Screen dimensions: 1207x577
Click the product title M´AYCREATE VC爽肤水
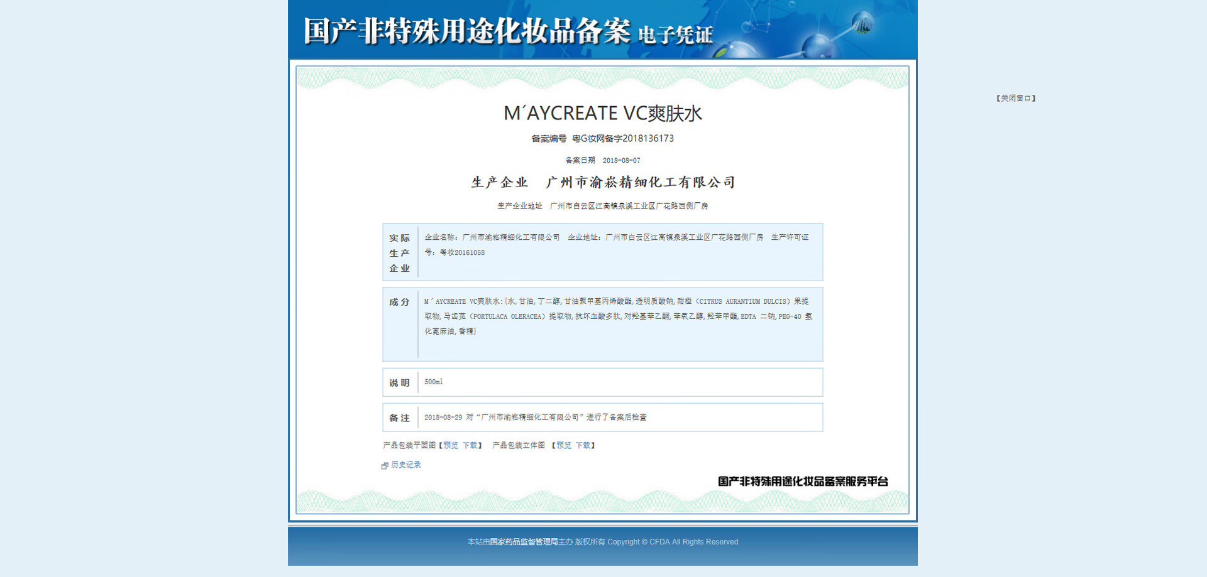[x=602, y=114]
